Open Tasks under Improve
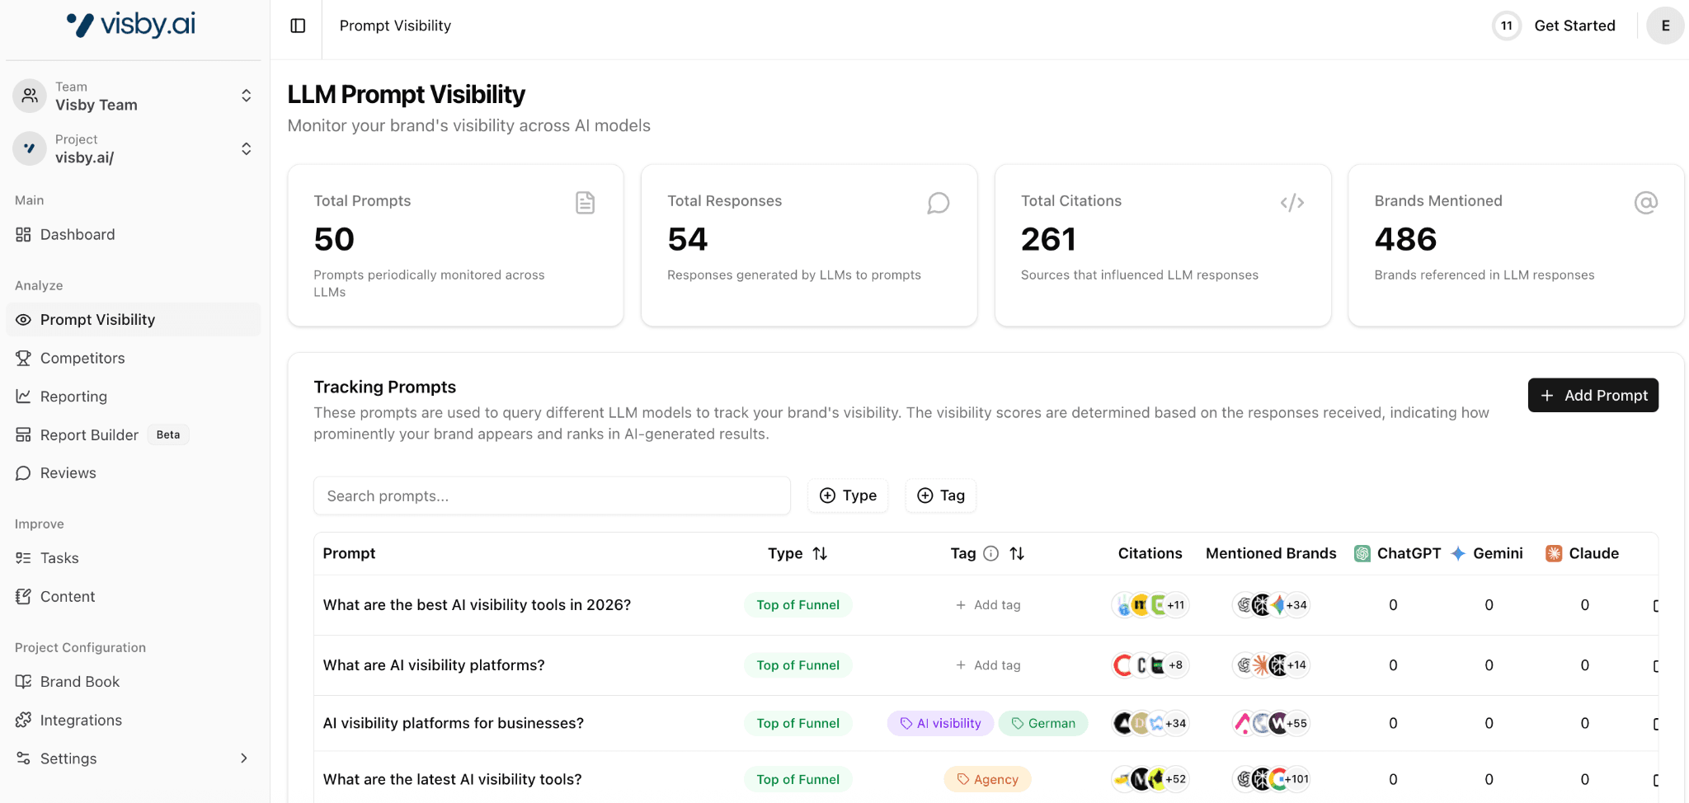This screenshot has height=803, width=1689. point(133,558)
